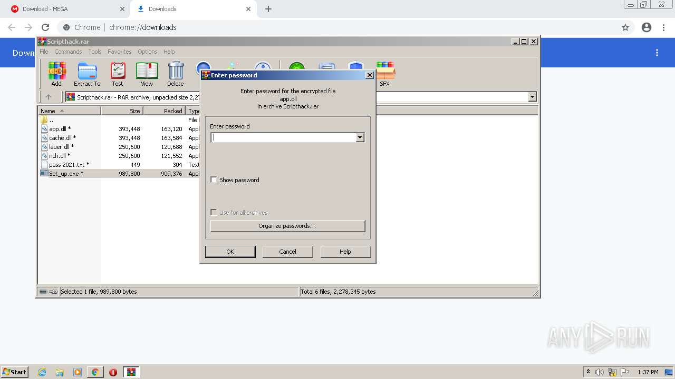Click the 1:37 PM system clock
This screenshot has height=379, width=675.
pos(648,372)
